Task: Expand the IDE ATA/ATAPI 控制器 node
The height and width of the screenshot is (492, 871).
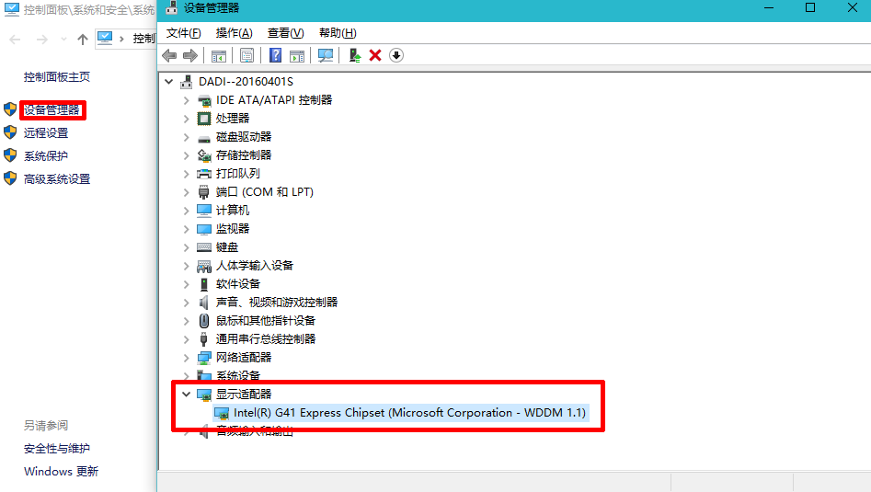Action: click(x=187, y=99)
